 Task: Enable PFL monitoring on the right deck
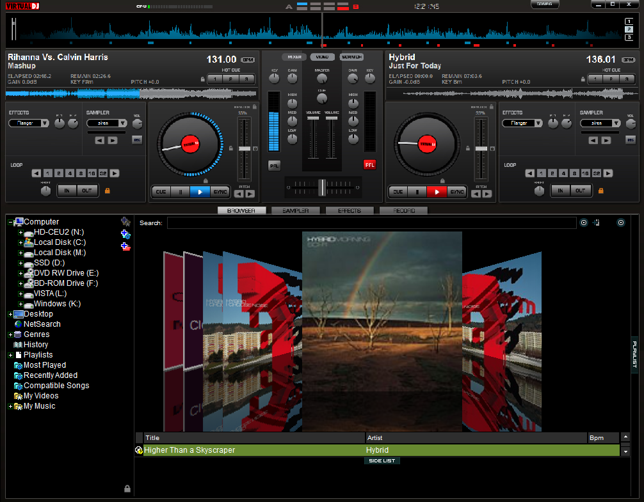click(x=369, y=164)
